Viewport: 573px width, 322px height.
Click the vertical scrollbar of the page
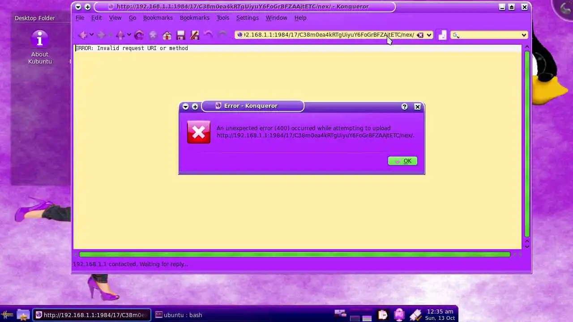point(527,144)
